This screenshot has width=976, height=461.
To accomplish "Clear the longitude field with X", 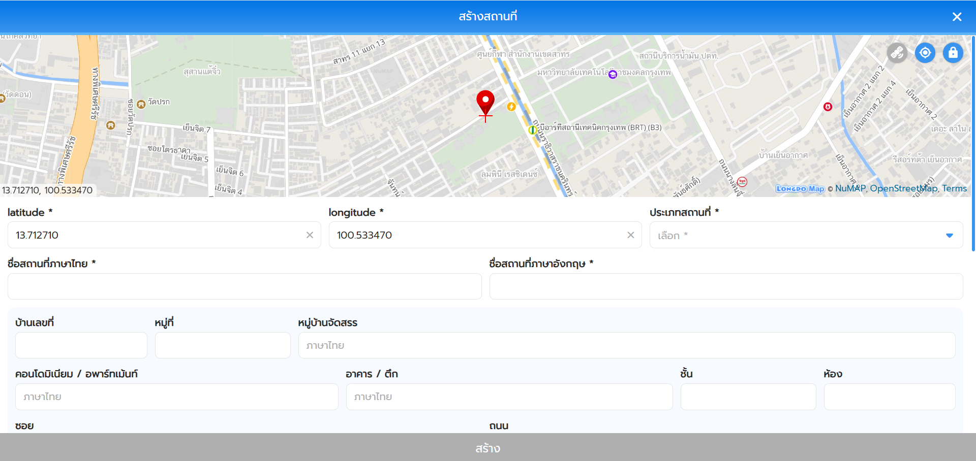I will (x=631, y=235).
